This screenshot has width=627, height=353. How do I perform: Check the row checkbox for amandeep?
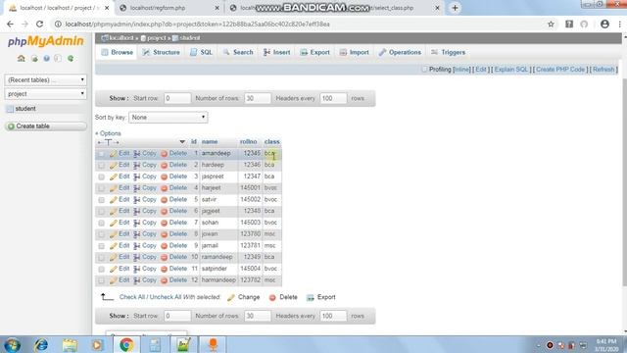click(101, 154)
